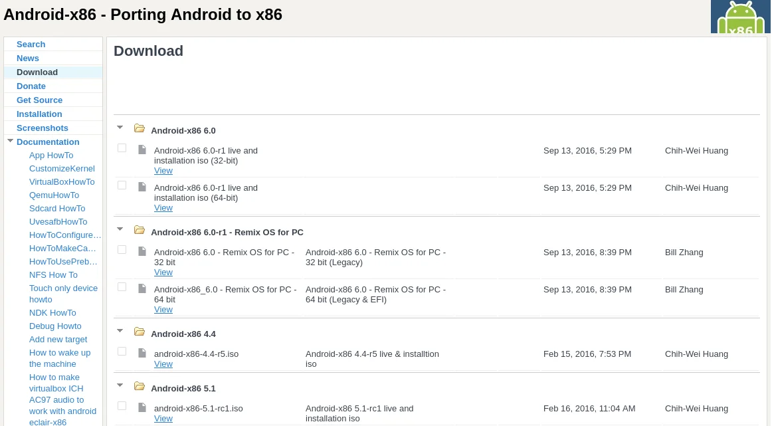
Task: Click the Android-x86 5.1 folder icon
Action: [x=140, y=386]
